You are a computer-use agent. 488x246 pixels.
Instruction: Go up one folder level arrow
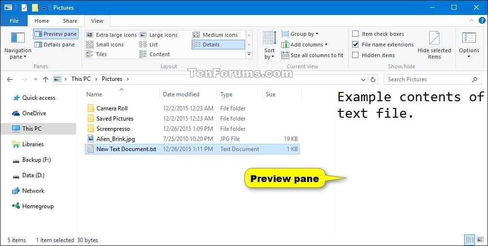[x=46, y=79]
